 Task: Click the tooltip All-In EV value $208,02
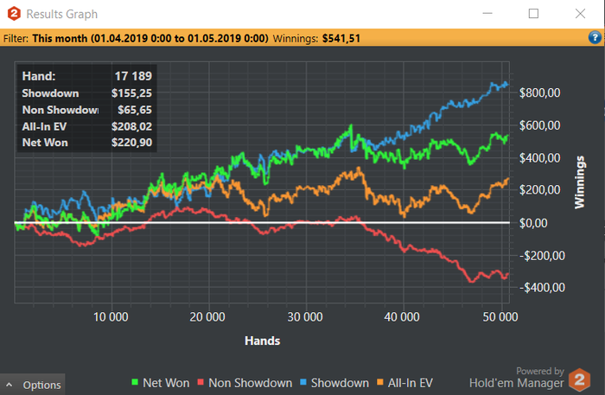[x=131, y=126]
